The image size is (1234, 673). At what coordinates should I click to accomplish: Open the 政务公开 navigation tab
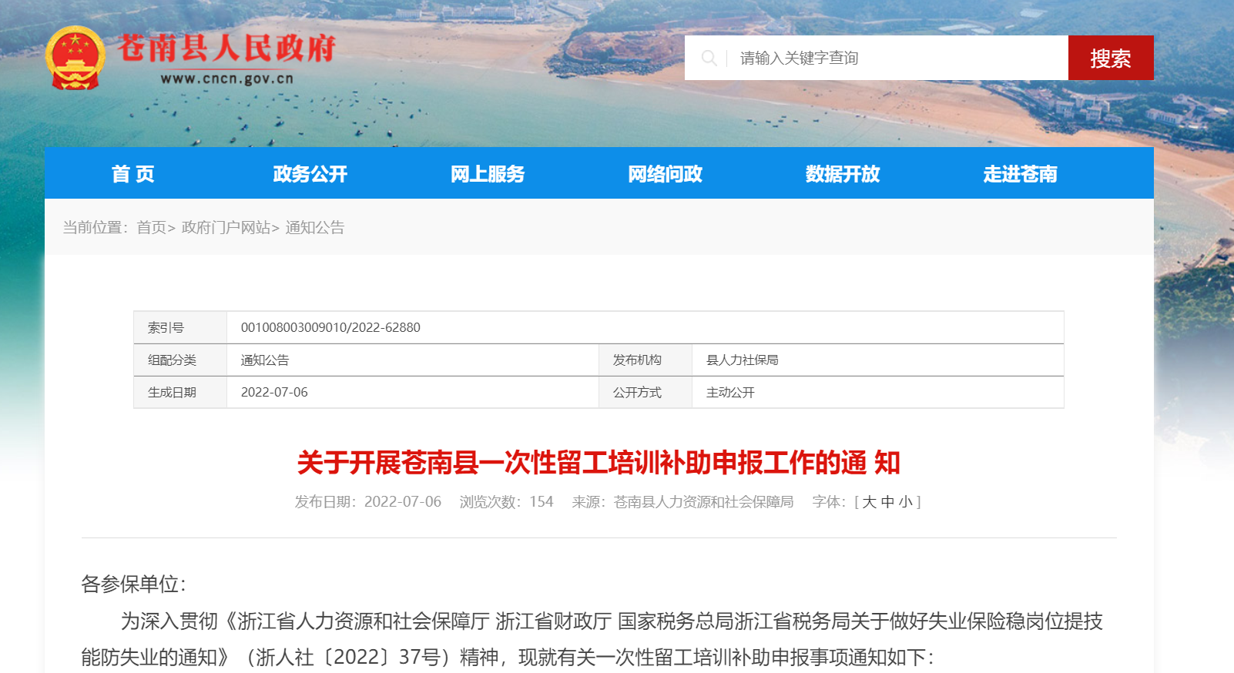310,174
